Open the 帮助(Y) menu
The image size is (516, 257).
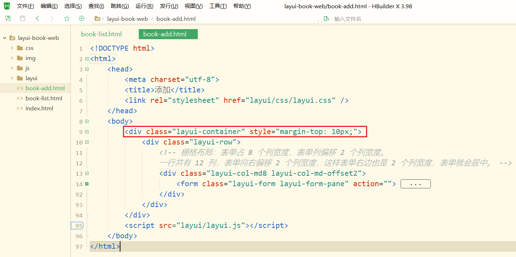(x=242, y=6)
